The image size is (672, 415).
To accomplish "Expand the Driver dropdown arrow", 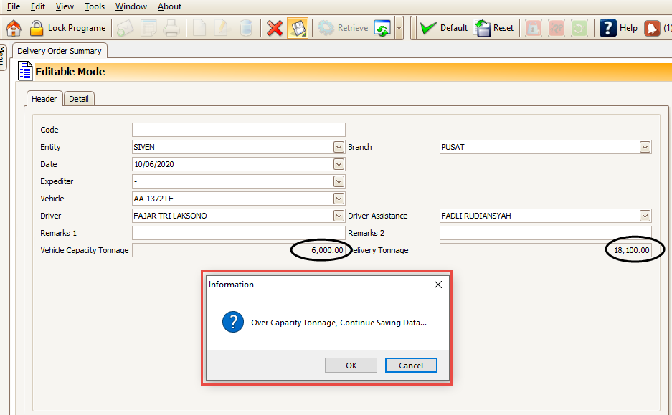I will pyautogui.click(x=339, y=216).
